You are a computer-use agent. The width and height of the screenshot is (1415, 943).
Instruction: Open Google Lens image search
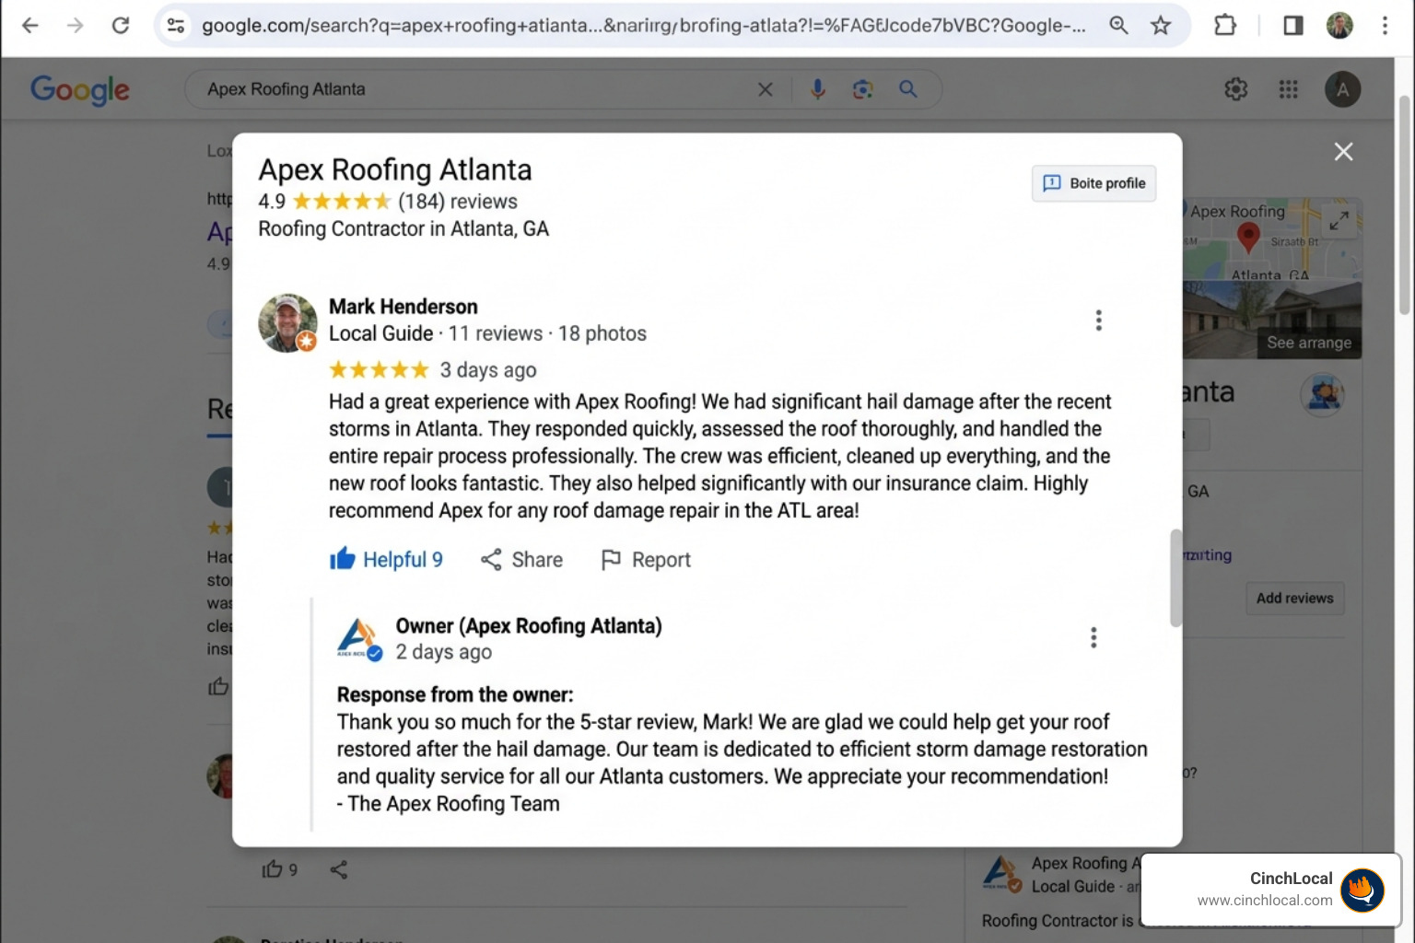point(862,89)
